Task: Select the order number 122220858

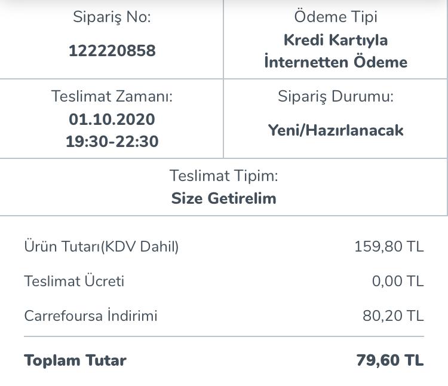Action: (112, 51)
